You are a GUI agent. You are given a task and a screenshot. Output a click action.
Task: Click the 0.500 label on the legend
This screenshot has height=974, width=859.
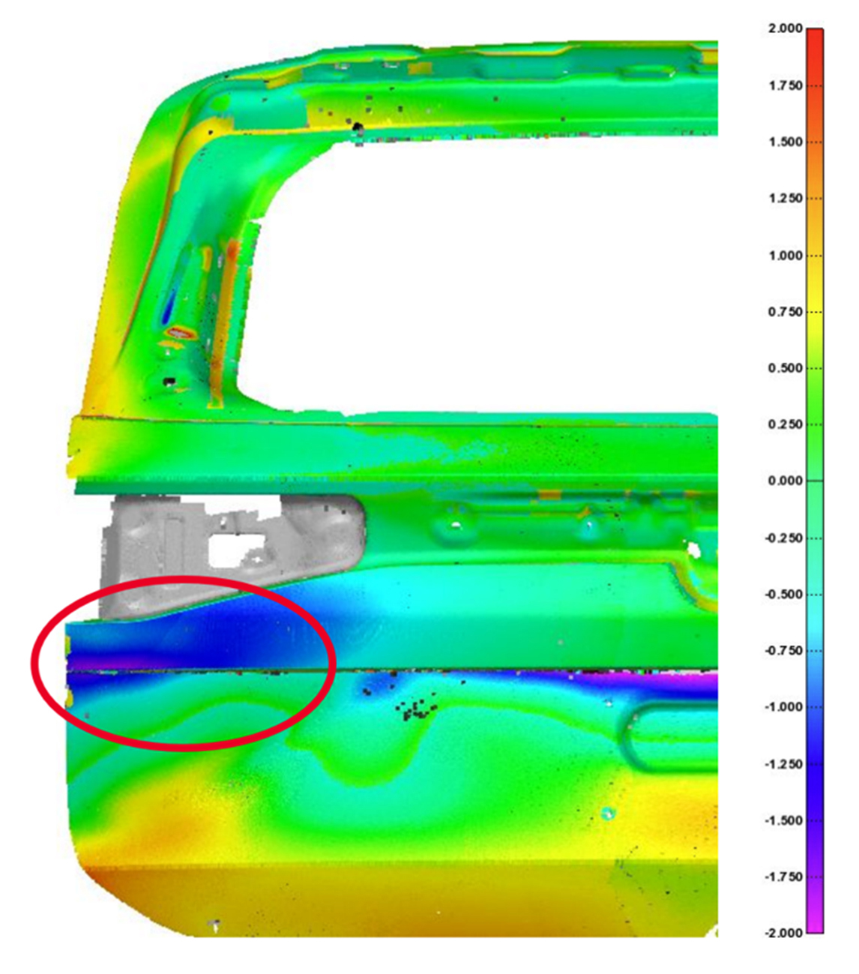point(785,368)
